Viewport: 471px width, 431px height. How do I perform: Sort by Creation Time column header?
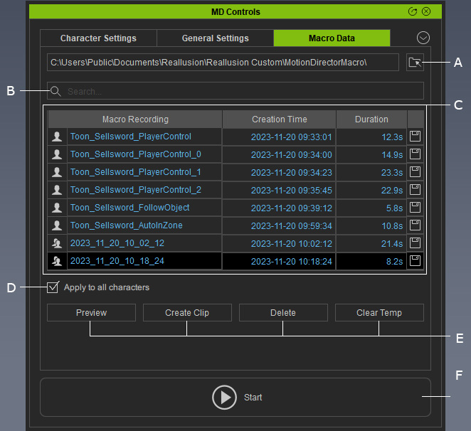coord(279,119)
